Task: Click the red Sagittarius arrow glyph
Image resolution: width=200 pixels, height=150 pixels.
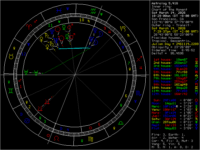Action: (x=140, y=58)
